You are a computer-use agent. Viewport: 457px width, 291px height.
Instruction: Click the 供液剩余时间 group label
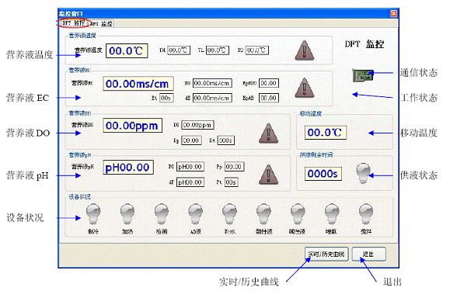tap(316, 155)
